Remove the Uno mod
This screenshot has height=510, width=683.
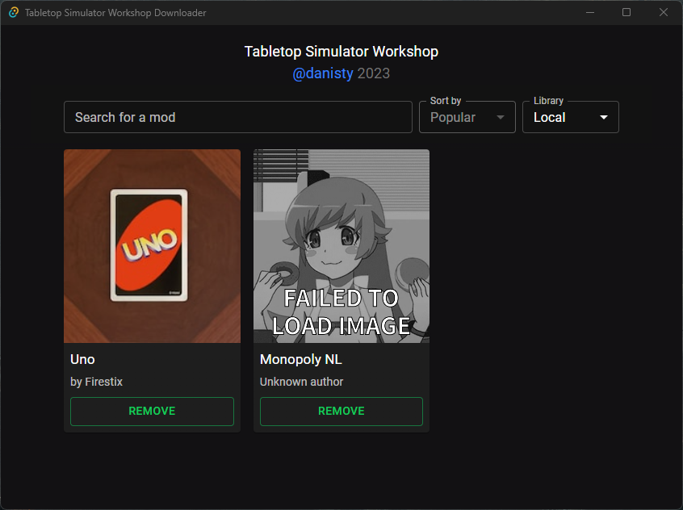(x=152, y=411)
